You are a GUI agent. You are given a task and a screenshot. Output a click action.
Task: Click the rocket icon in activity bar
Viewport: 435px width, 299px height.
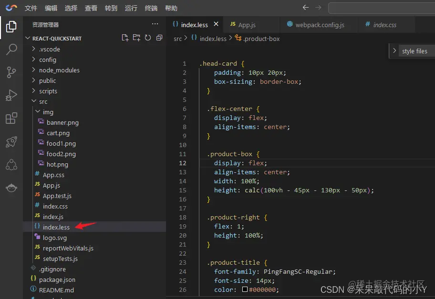click(x=11, y=142)
